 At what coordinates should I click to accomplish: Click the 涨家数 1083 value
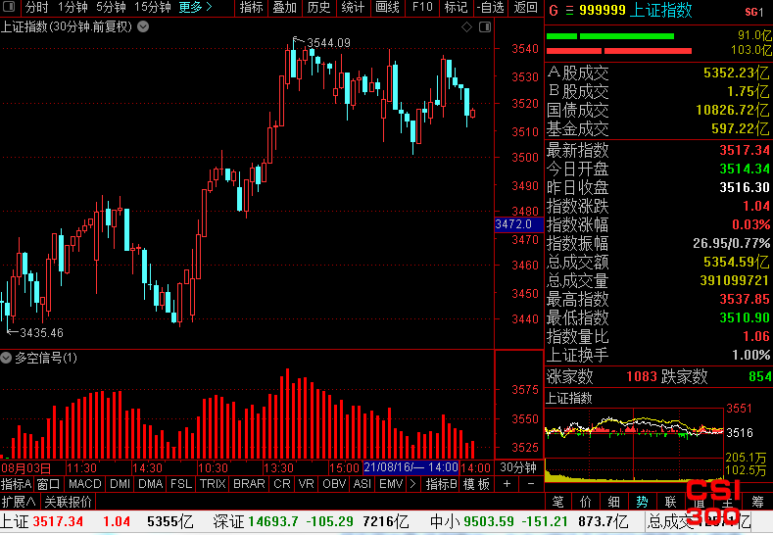[x=642, y=376]
